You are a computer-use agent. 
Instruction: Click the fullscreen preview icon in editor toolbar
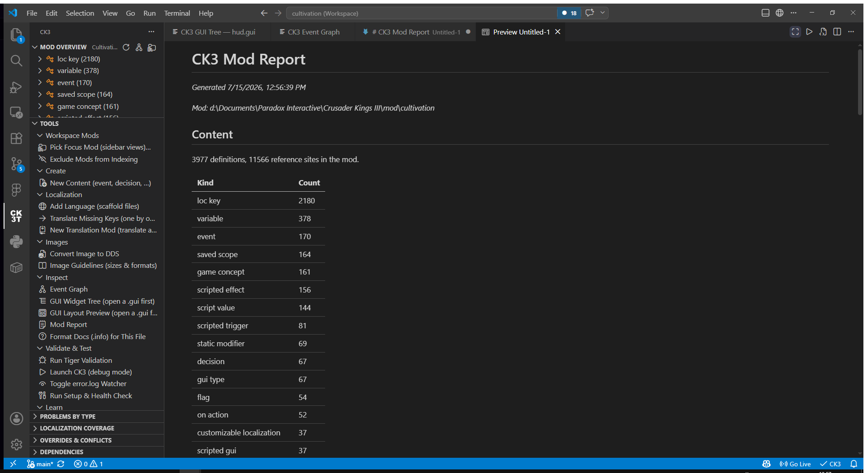click(x=795, y=32)
